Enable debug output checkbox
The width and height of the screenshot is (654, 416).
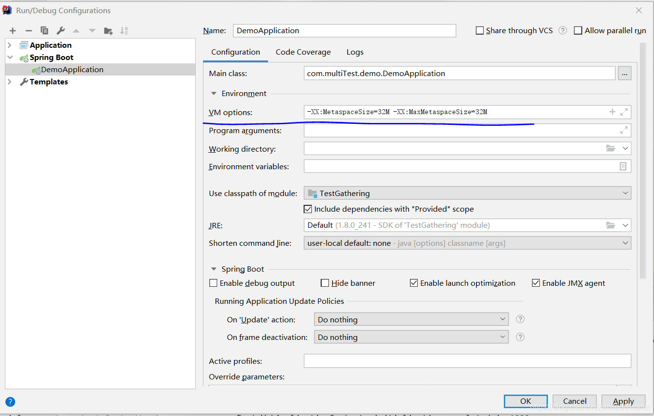213,283
